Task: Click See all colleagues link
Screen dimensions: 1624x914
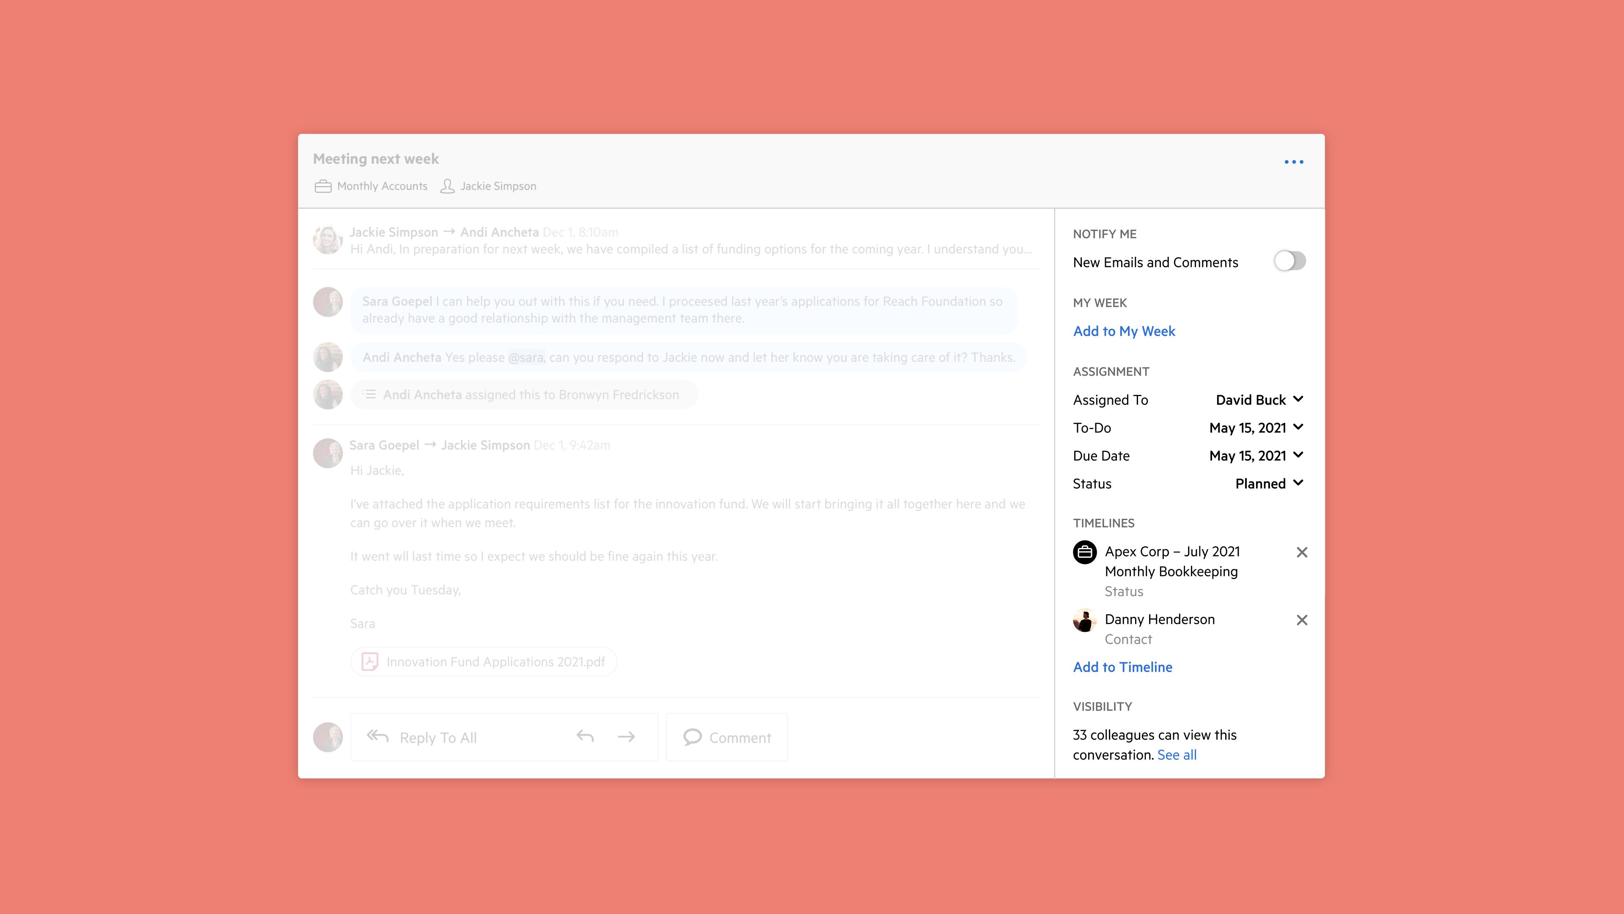Action: (1177, 755)
